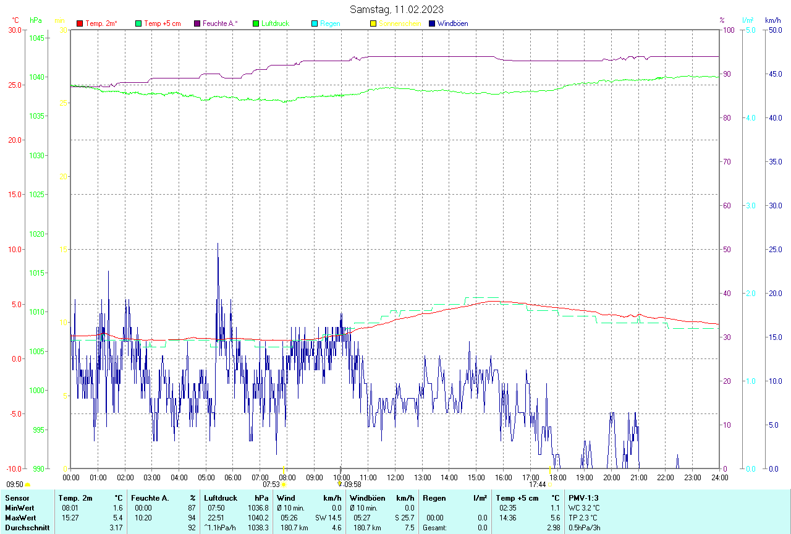Click the yellow sunrise marker at 07:53
The width and height of the screenshot is (791, 534).
pyautogui.click(x=283, y=485)
